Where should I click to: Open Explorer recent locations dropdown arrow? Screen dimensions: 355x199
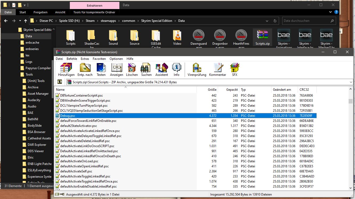[19, 21]
